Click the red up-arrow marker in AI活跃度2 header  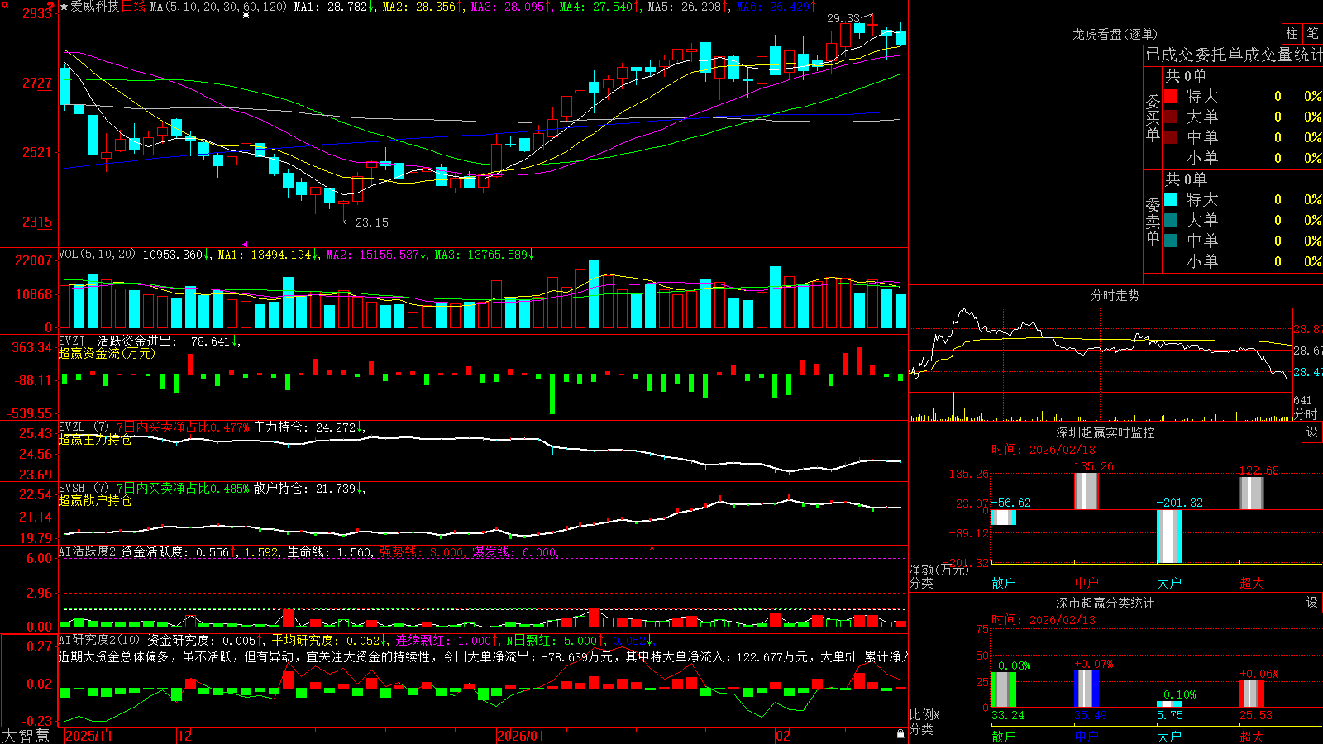[652, 551]
